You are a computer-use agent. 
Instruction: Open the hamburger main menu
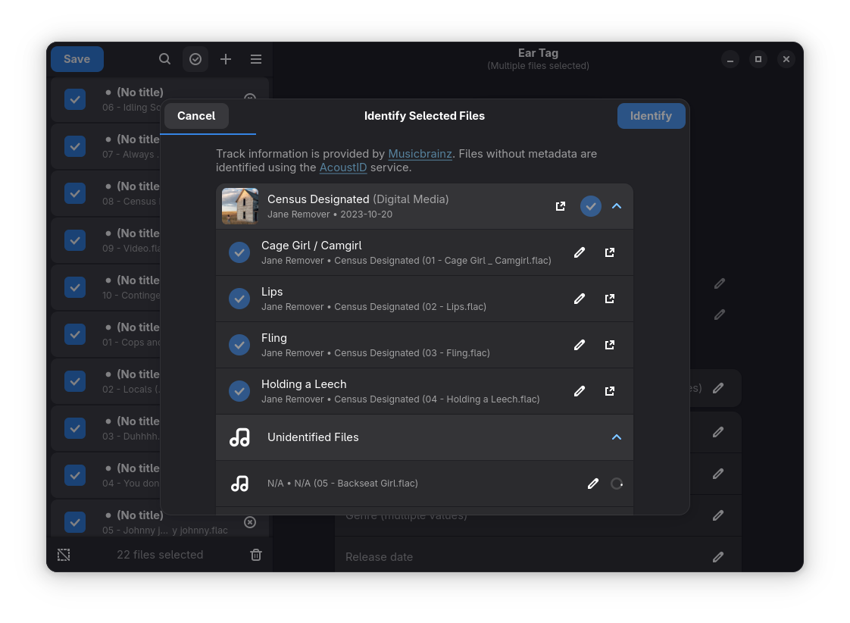(256, 59)
